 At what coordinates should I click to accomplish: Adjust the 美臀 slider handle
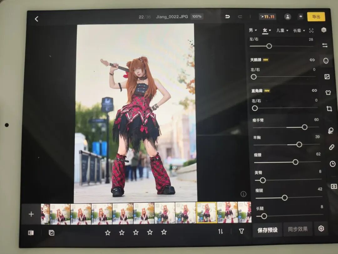[263, 180]
